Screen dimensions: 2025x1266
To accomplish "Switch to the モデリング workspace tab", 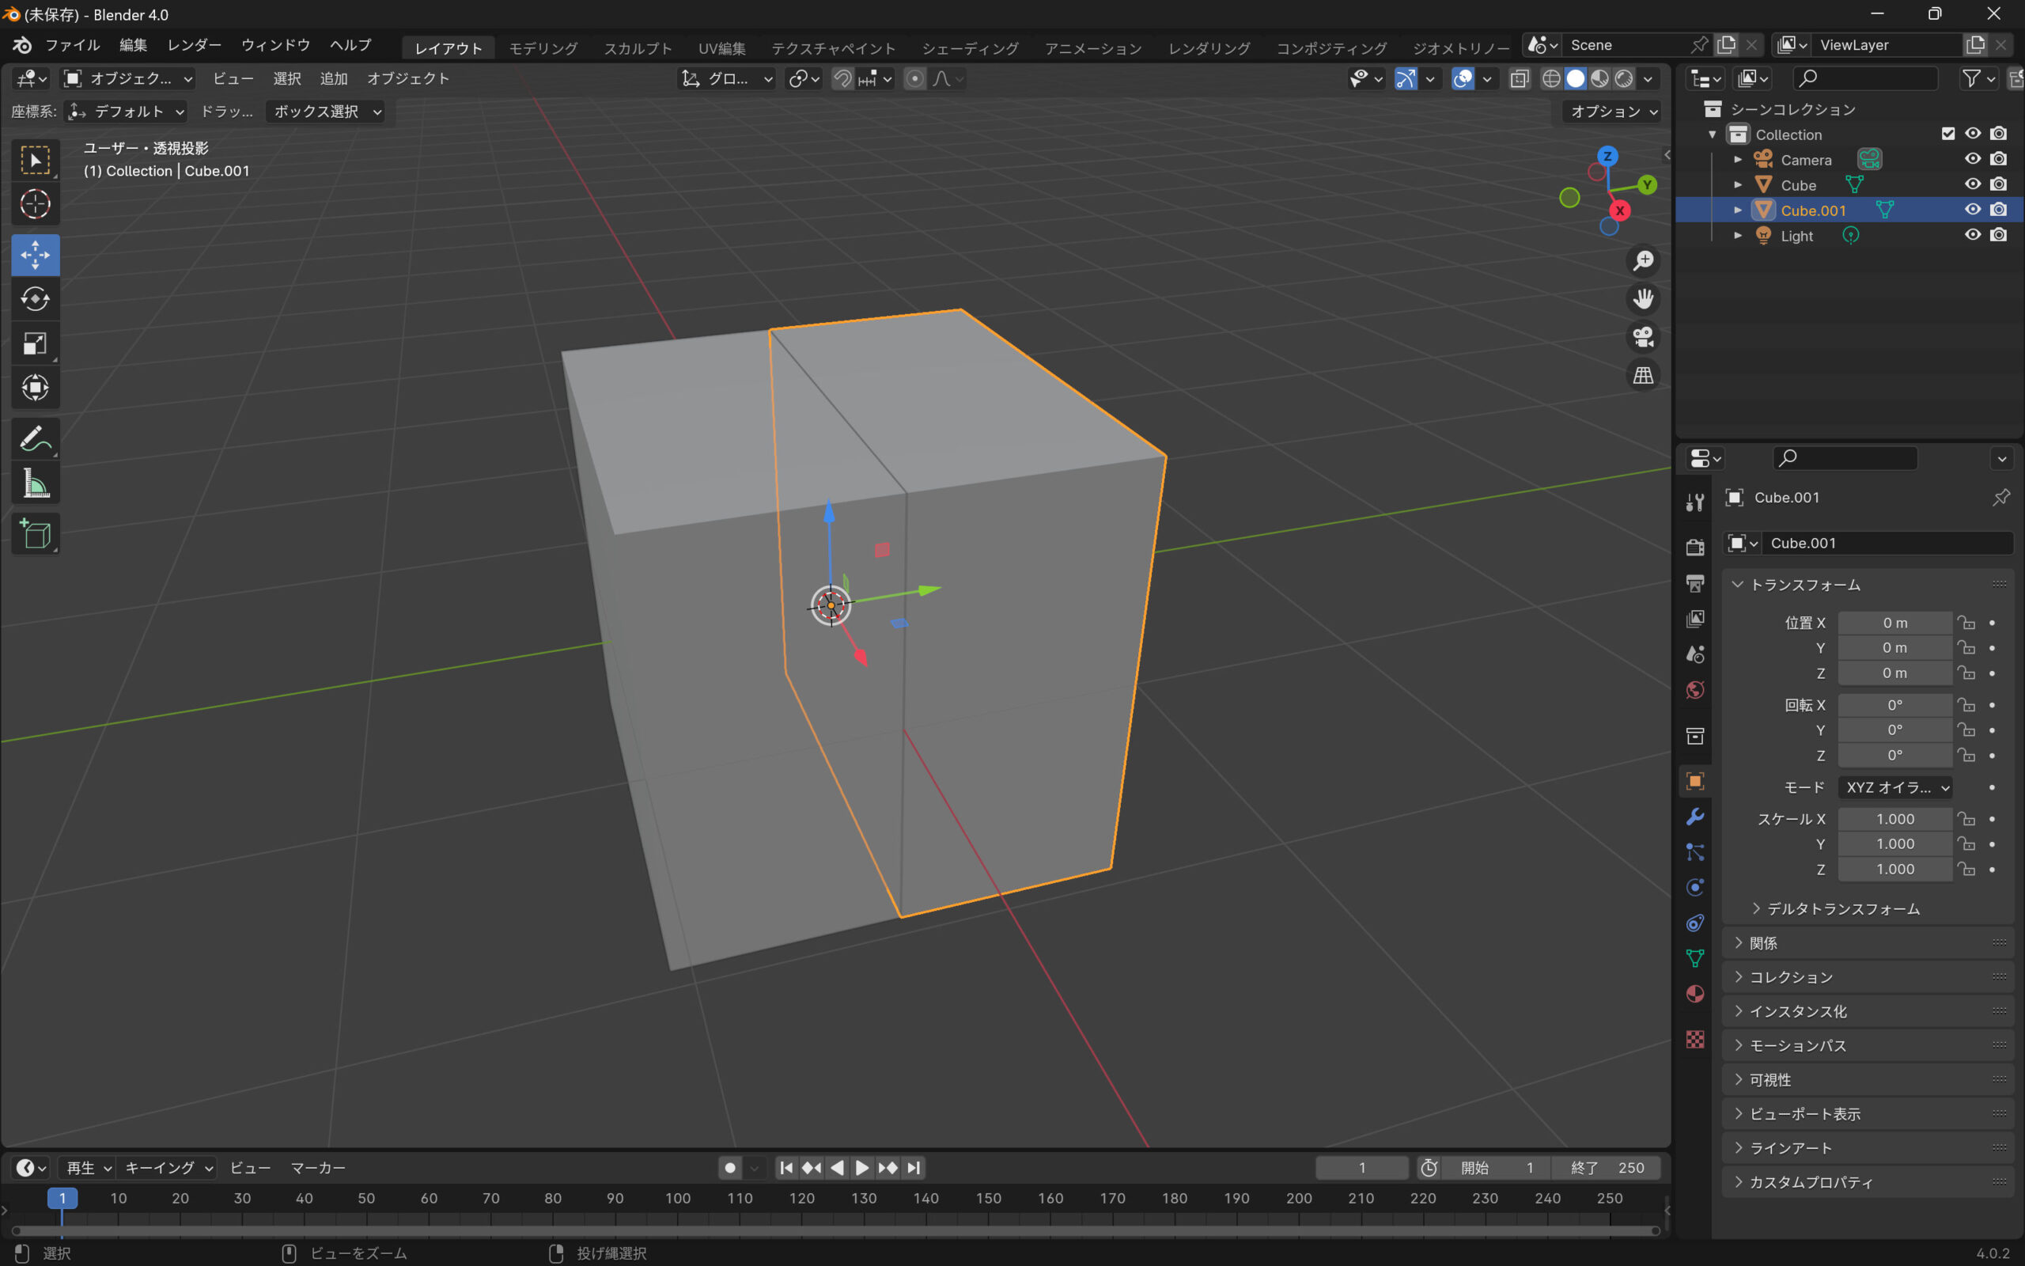I will [x=543, y=47].
